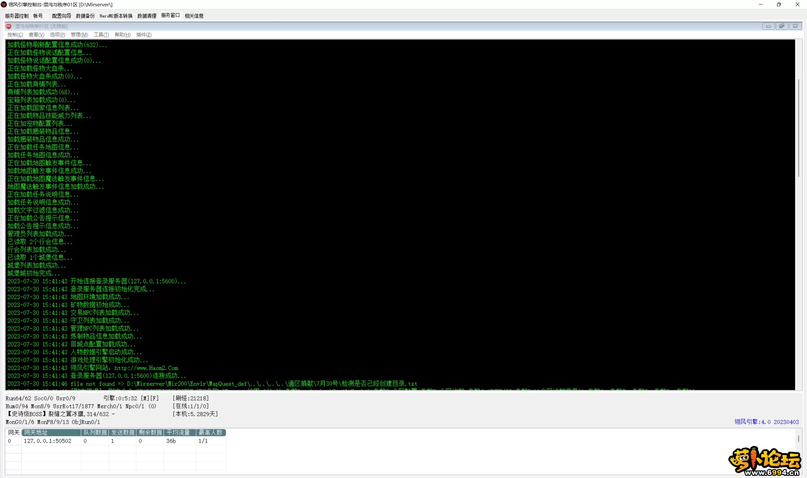This screenshot has width=807, height=478.
Task: Open the 管理(M) menu
Action: click(x=79, y=34)
